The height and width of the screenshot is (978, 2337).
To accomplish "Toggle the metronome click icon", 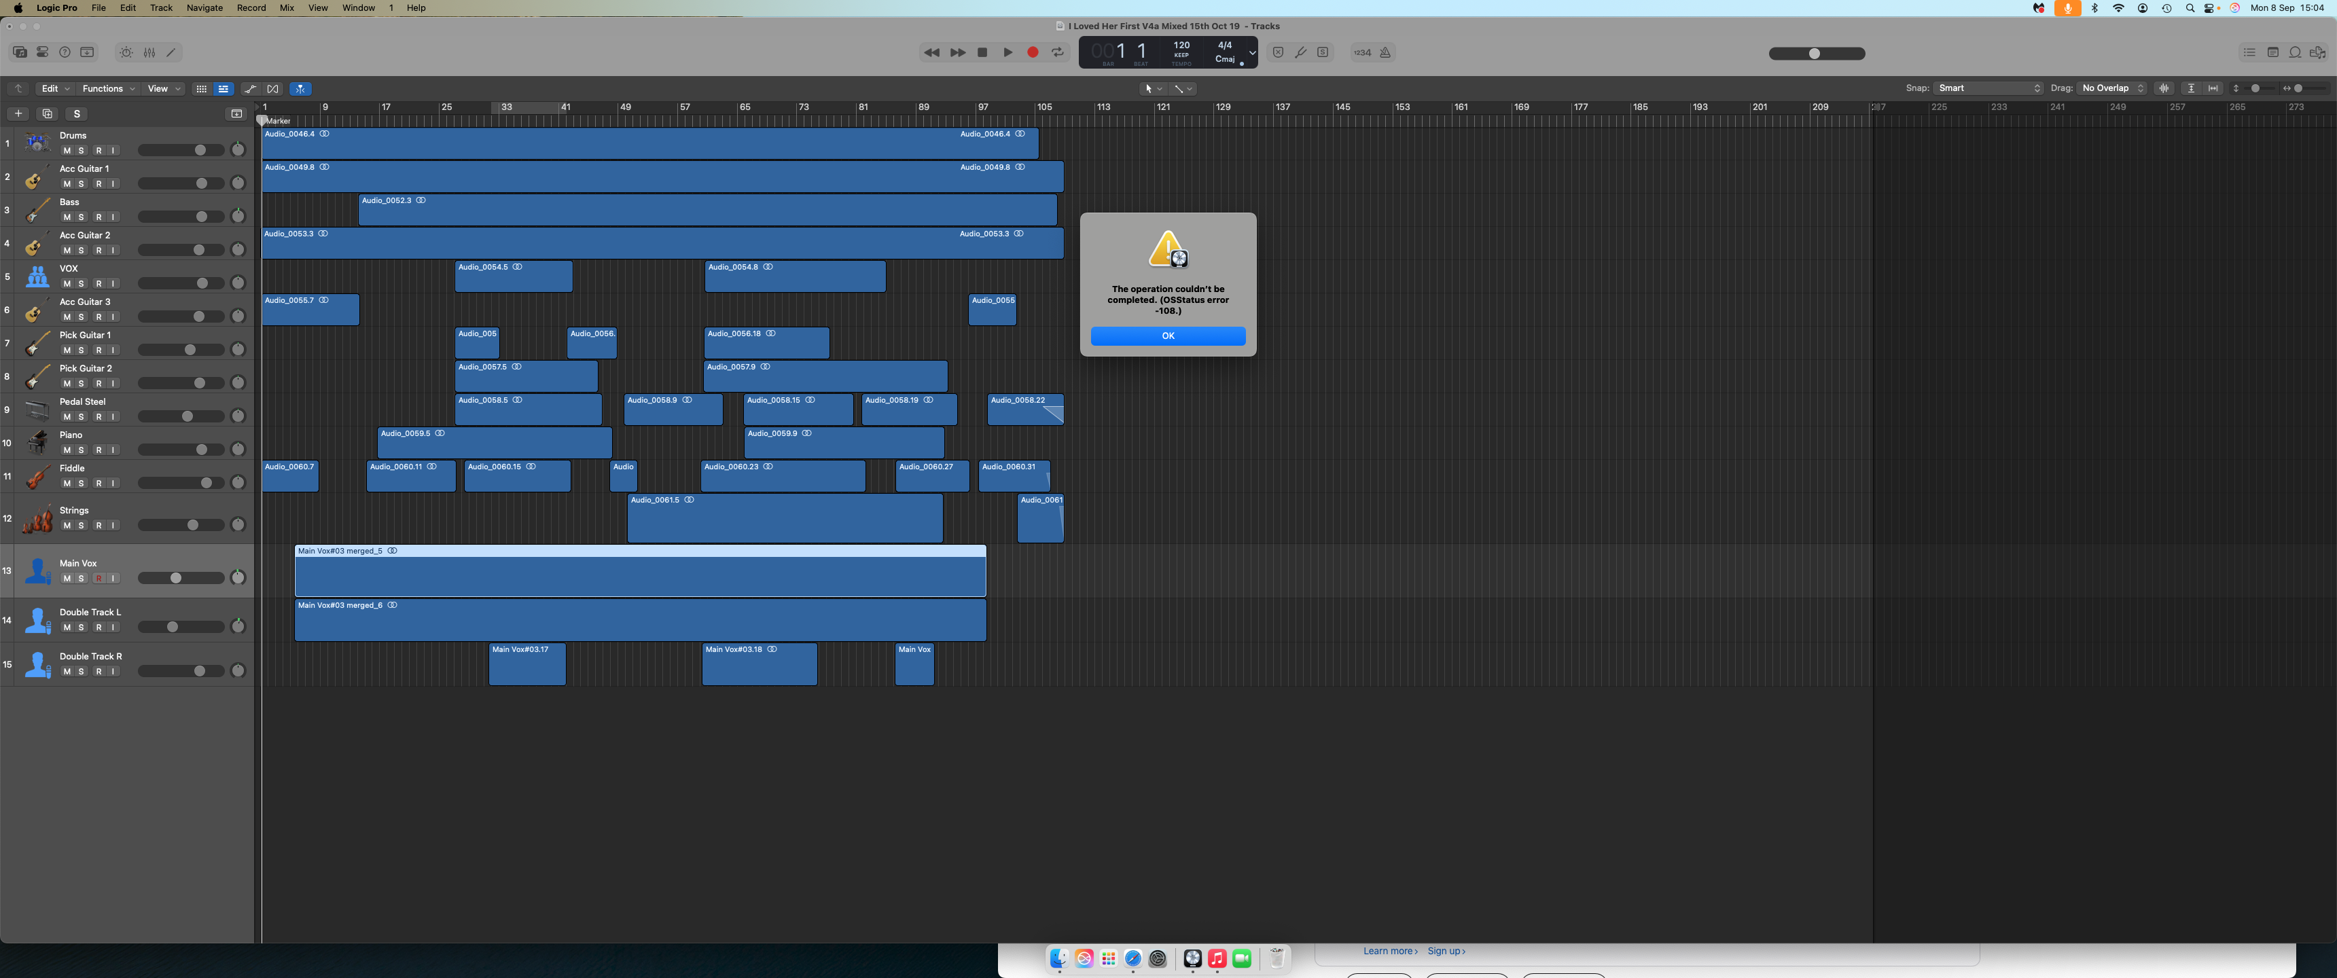I will [x=1385, y=52].
